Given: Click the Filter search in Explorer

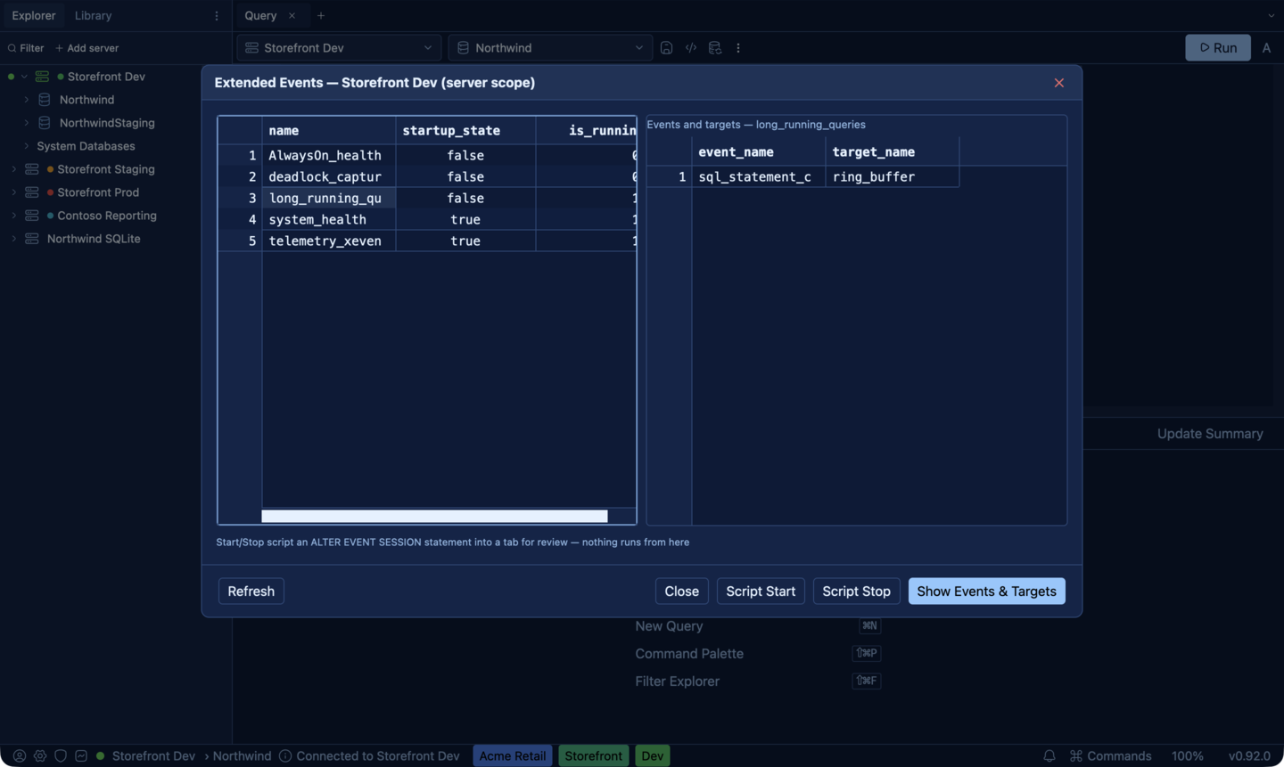Looking at the screenshot, I should 26,48.
